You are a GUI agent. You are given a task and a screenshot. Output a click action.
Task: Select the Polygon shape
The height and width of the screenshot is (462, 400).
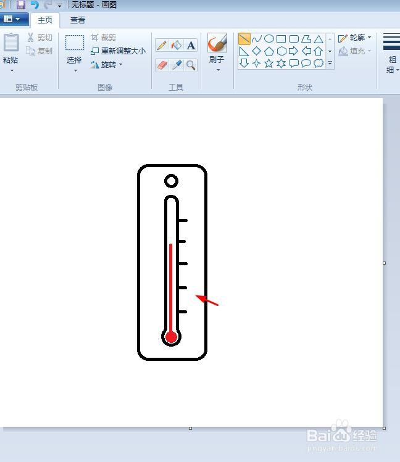pos(306,39)
